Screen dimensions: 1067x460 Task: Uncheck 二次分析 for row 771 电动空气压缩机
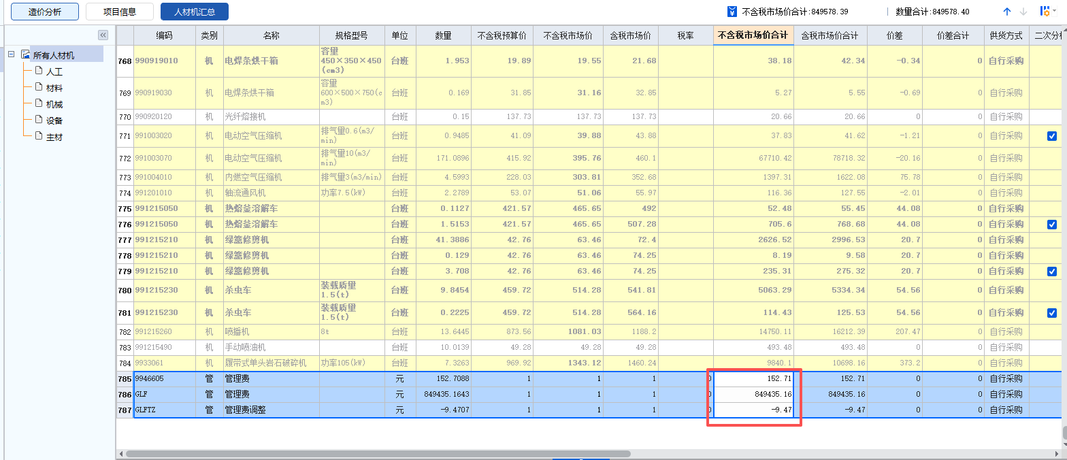click(1052, 136)
